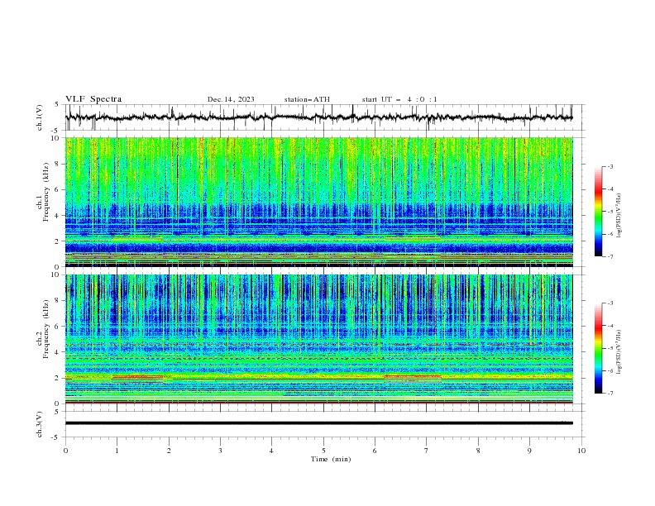Click the "VLF Spectra" plot title

[x=93, y=99]
